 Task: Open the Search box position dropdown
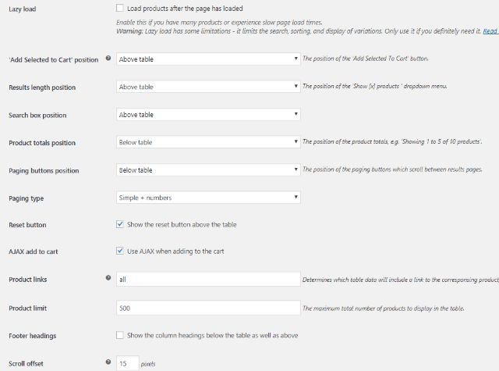pyautogui.click(x=208, y=115)
